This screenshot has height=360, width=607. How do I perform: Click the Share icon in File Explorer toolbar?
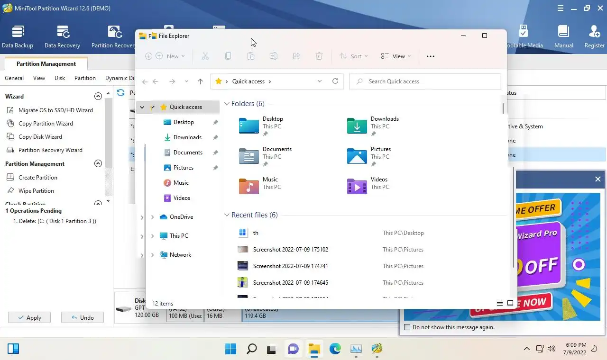pyautogui.click(x=296, y=56)
